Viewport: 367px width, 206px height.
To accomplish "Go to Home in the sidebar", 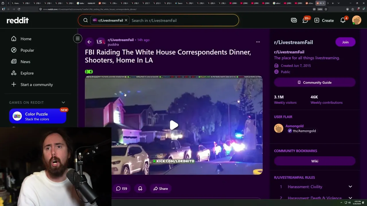I will [x=26, y=39].
